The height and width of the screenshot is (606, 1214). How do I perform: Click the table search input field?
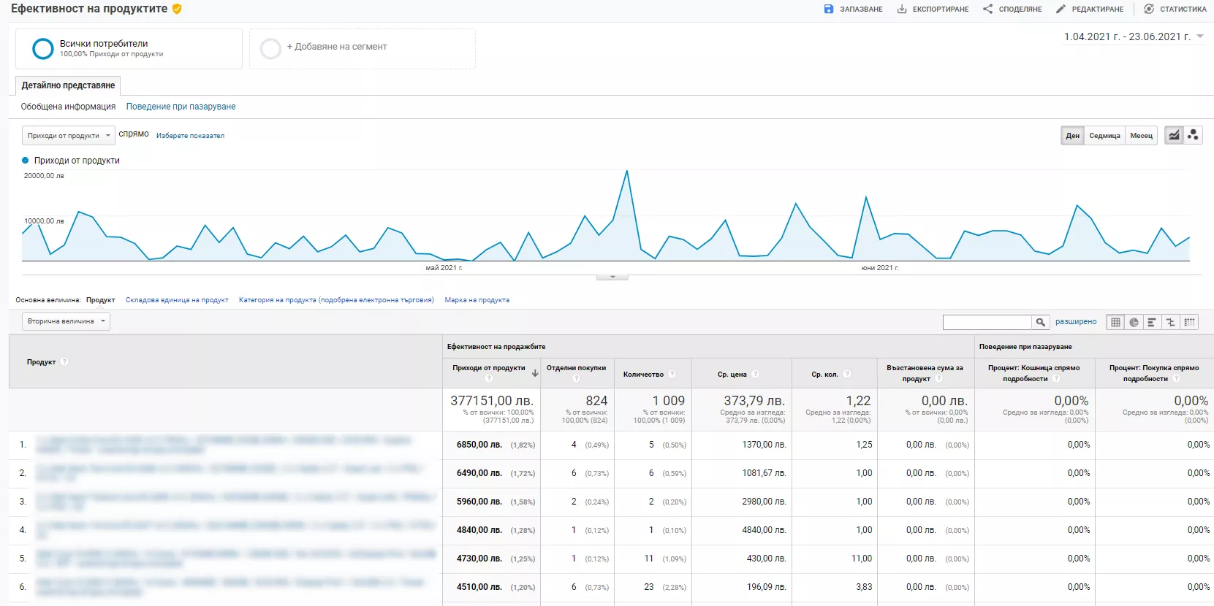(x=987, y=322)
